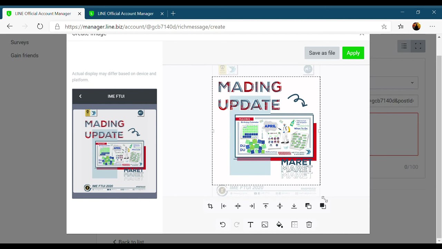
Task: Open the browser favorites list
Action: (x=401, y=27)
